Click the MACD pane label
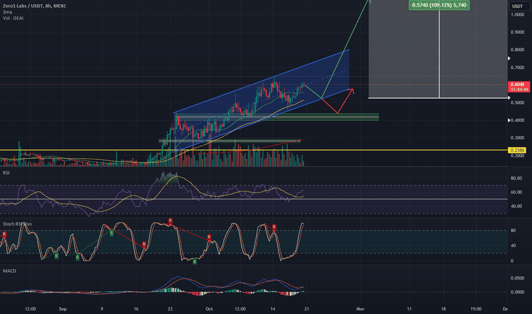 [10, 271]
